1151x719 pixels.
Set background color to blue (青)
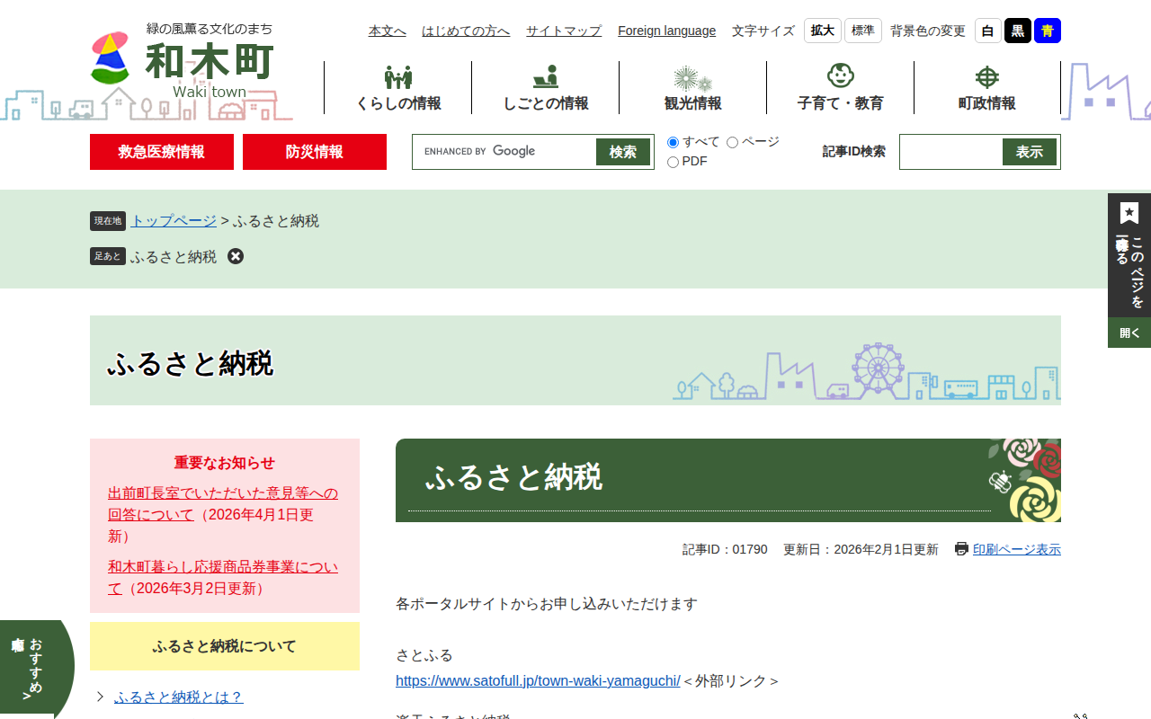point(1047,31)
